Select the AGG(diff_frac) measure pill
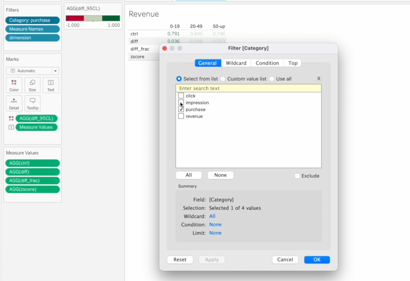Screen dimensions: 410x281 pyautogui.click(x=32, y=180)
